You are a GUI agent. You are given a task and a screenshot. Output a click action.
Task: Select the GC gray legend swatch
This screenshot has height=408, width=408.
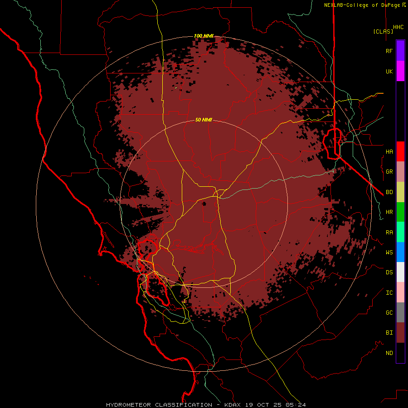point(400,312)
